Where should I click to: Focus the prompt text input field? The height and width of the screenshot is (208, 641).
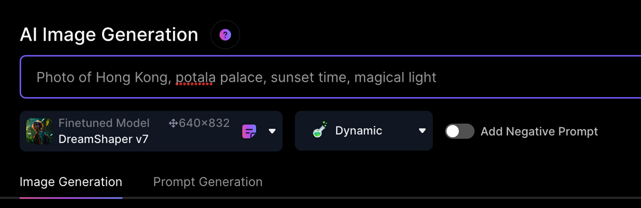coord(331,77)
